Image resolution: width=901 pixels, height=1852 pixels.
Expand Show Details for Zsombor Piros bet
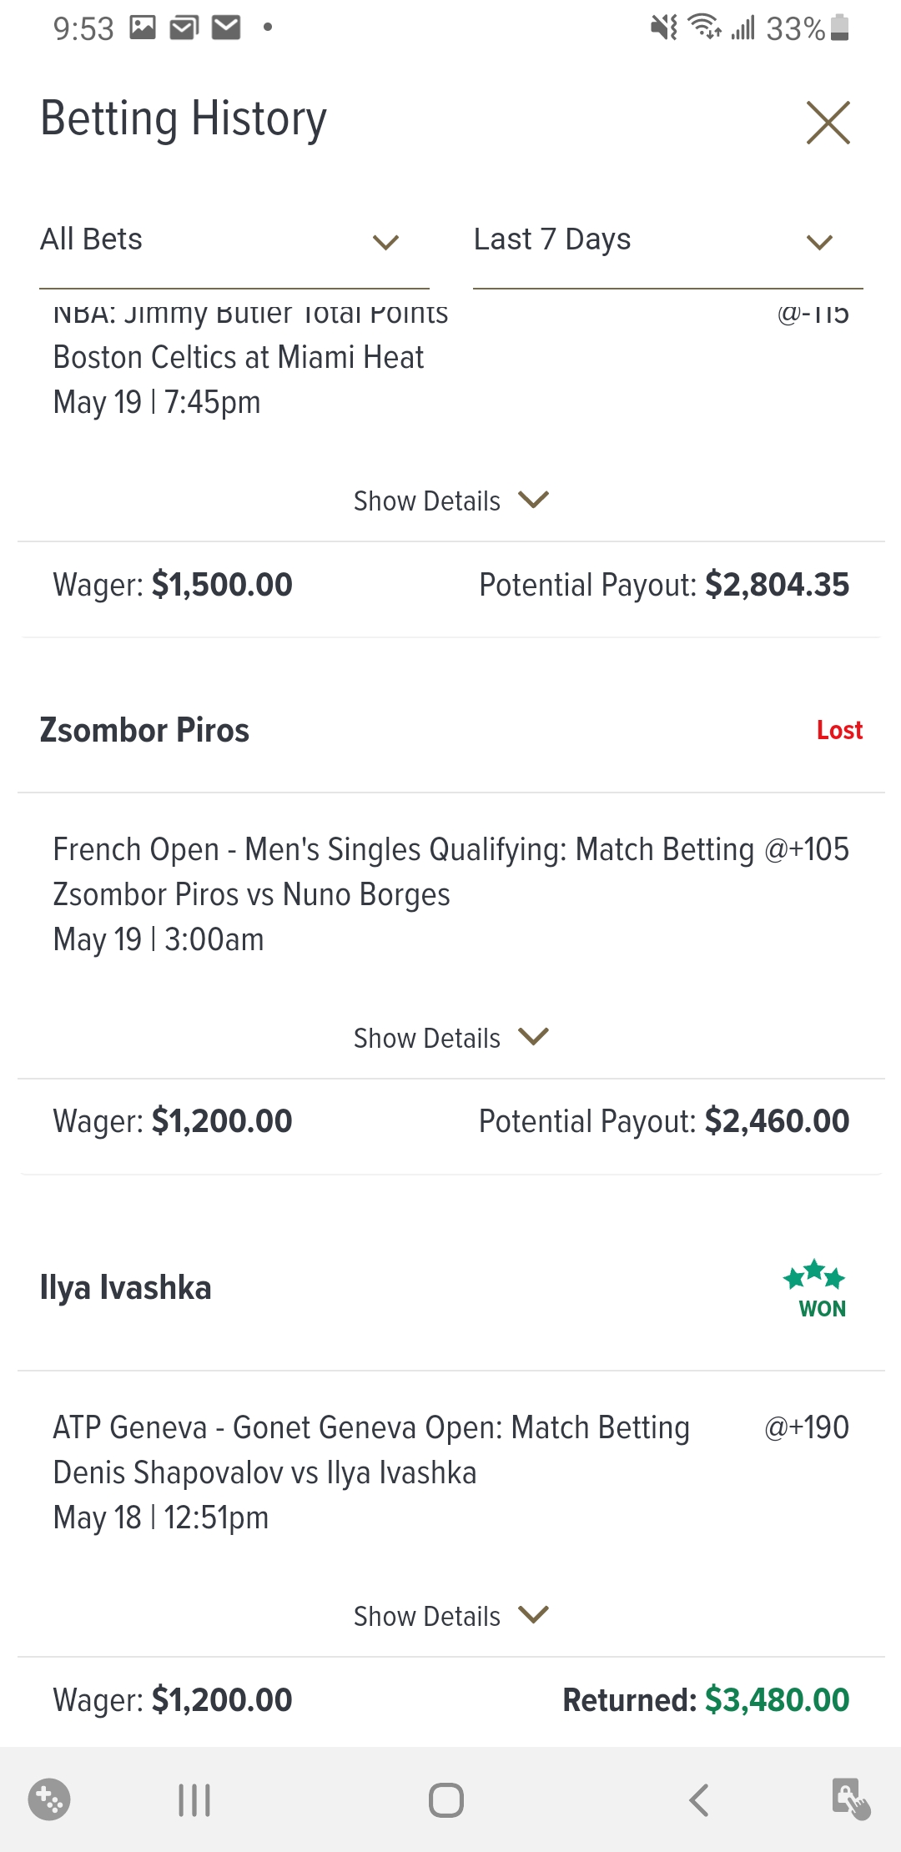(x=450, y=1038)
